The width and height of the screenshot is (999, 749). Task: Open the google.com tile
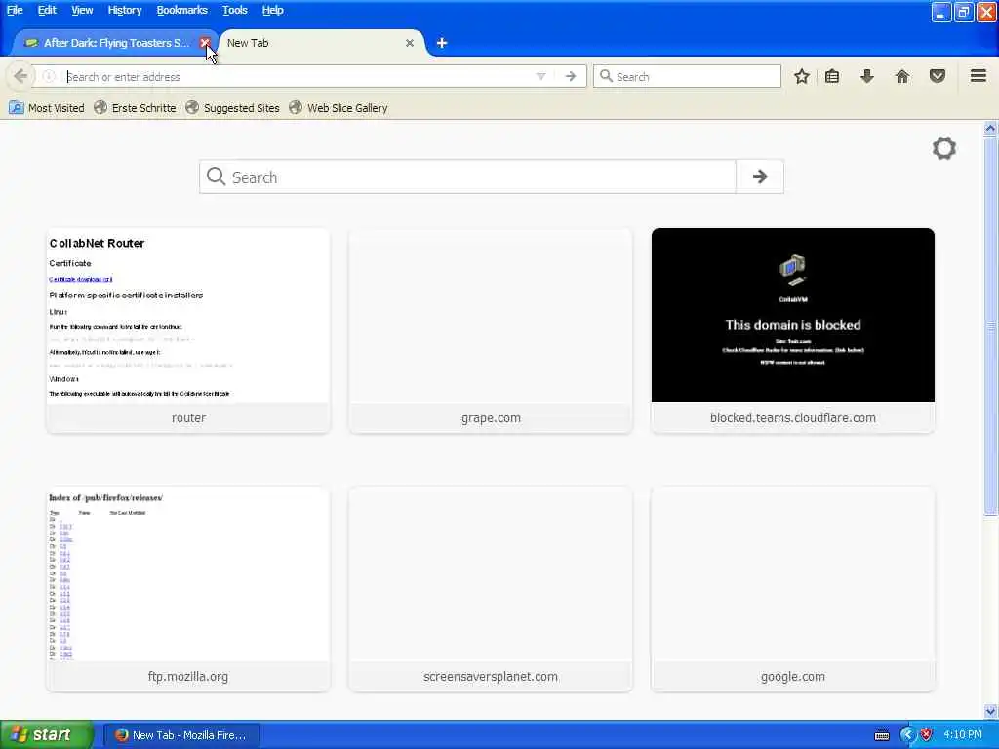tap(792, 589)
